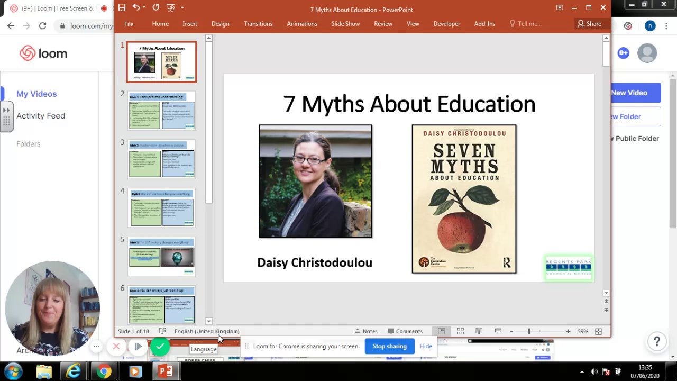Image resolution: width=677 pixels, height=381 pixels.
Task: Click the thumbnail panel scroll-up arrow
Action: point(209,38)
